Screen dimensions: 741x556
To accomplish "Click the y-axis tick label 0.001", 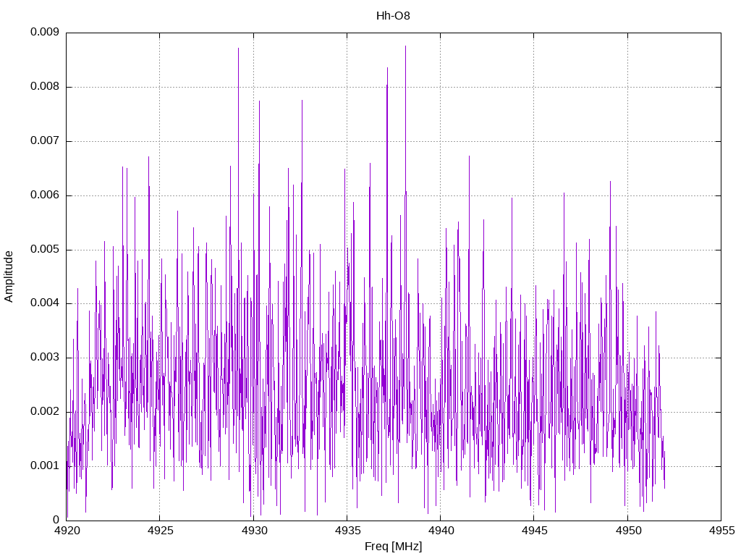I will [x=45, y=466].
